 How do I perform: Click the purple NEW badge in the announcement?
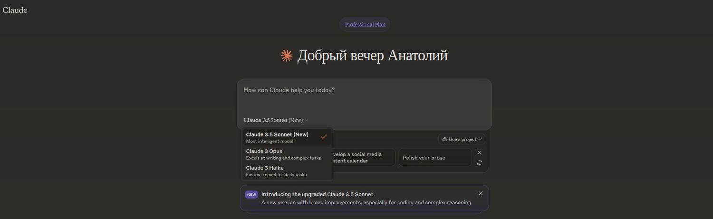coord(251,194)
